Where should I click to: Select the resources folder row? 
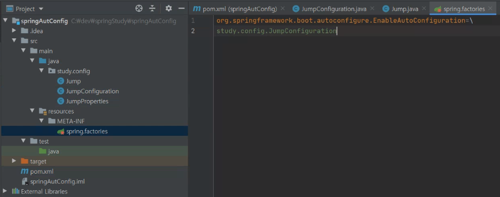94,111
